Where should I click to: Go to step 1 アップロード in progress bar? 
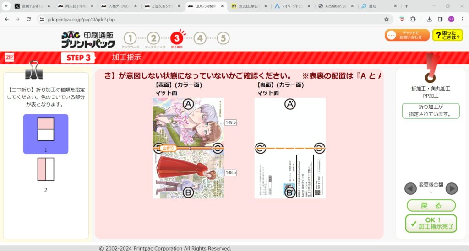click(x=130, y=39)
